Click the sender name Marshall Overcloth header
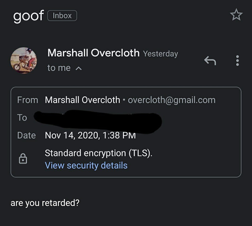This screenshot has height=226, width=252. point(93,53)
